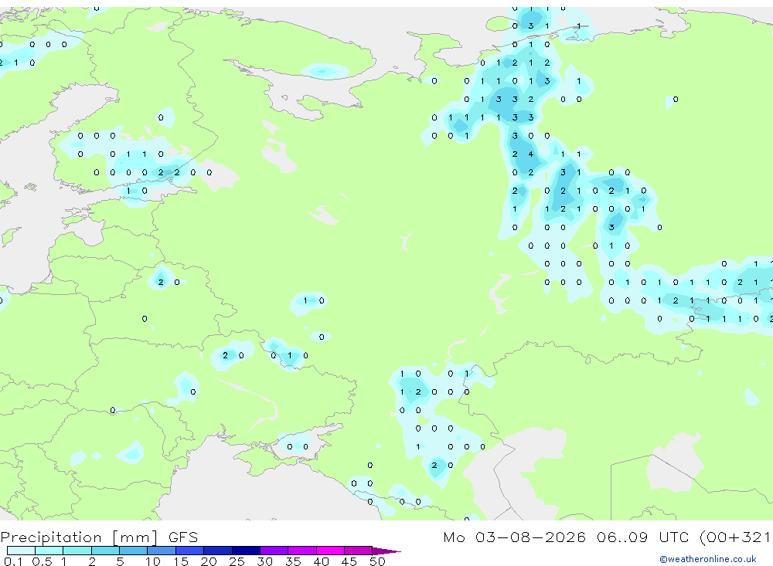Click the 0.1–0.5 mm palest cyan legend swatch
This screenshot has height=566, width=773.
[21, 551]
